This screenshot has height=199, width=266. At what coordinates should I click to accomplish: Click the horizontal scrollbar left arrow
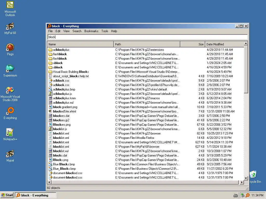point(49,182)
